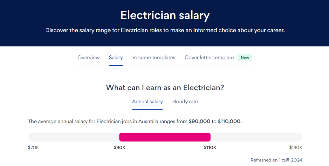Screen dimensions: 329x166
Task: Show the Hourly rate view
Action: [185, 102]
